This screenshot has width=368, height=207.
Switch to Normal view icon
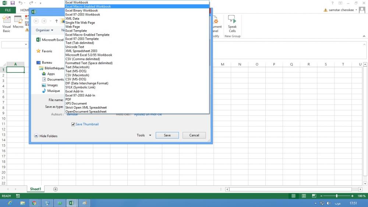293,196
